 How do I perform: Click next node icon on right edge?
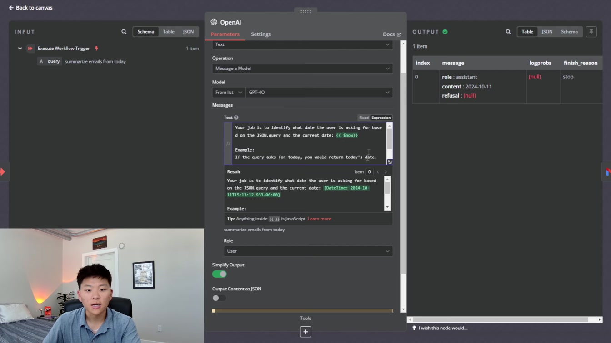tap(608, 172)
